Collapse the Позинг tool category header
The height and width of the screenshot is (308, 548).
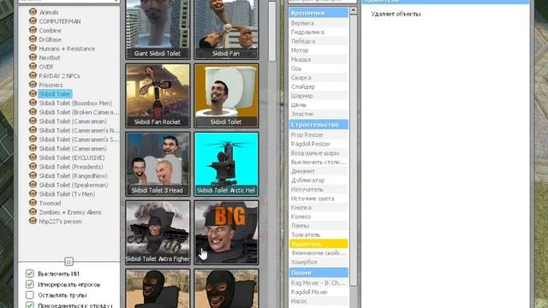319,273
